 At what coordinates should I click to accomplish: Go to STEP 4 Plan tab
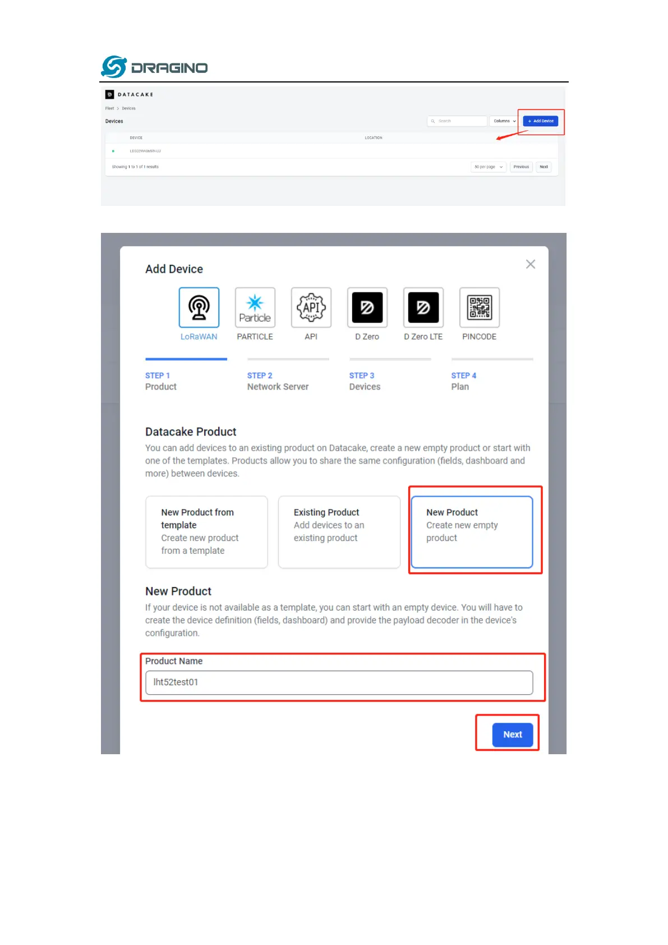click(492, 375)
